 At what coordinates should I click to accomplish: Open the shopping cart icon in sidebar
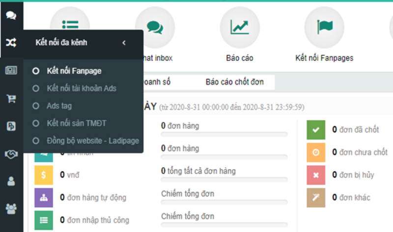tap(11, 99)
